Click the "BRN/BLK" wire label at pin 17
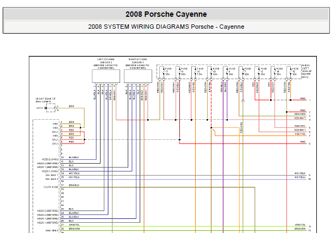331x233 pixels. tap(74, 185)
